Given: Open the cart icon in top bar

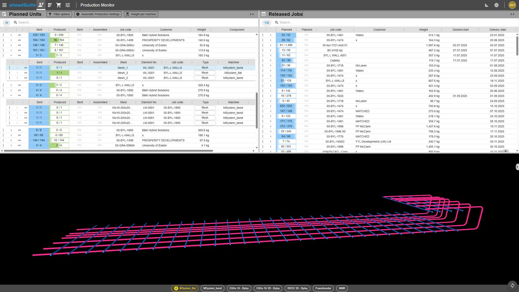Looking at the screenshot, I should (x=59, y=5).
